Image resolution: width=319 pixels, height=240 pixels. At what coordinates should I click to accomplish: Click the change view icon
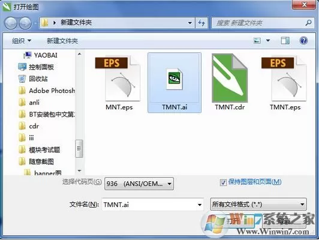[257, 41]
